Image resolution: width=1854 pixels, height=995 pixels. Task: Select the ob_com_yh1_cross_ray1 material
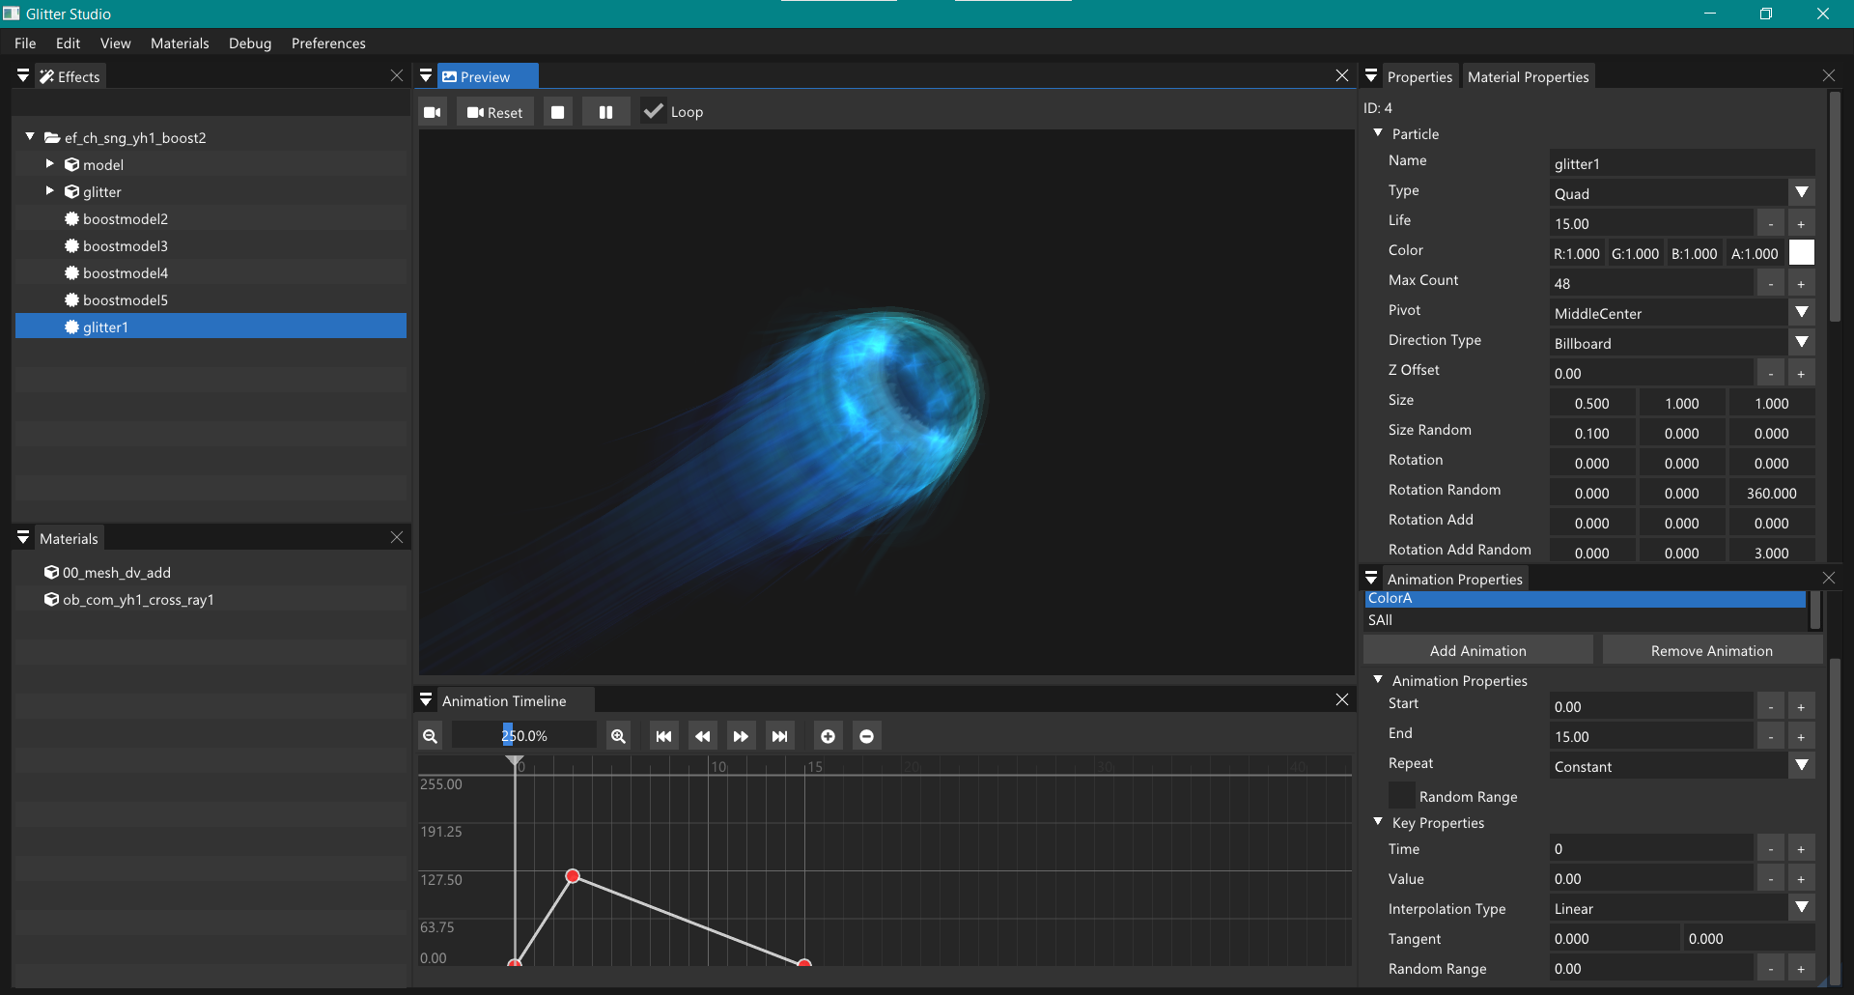[x=211, y=600]
